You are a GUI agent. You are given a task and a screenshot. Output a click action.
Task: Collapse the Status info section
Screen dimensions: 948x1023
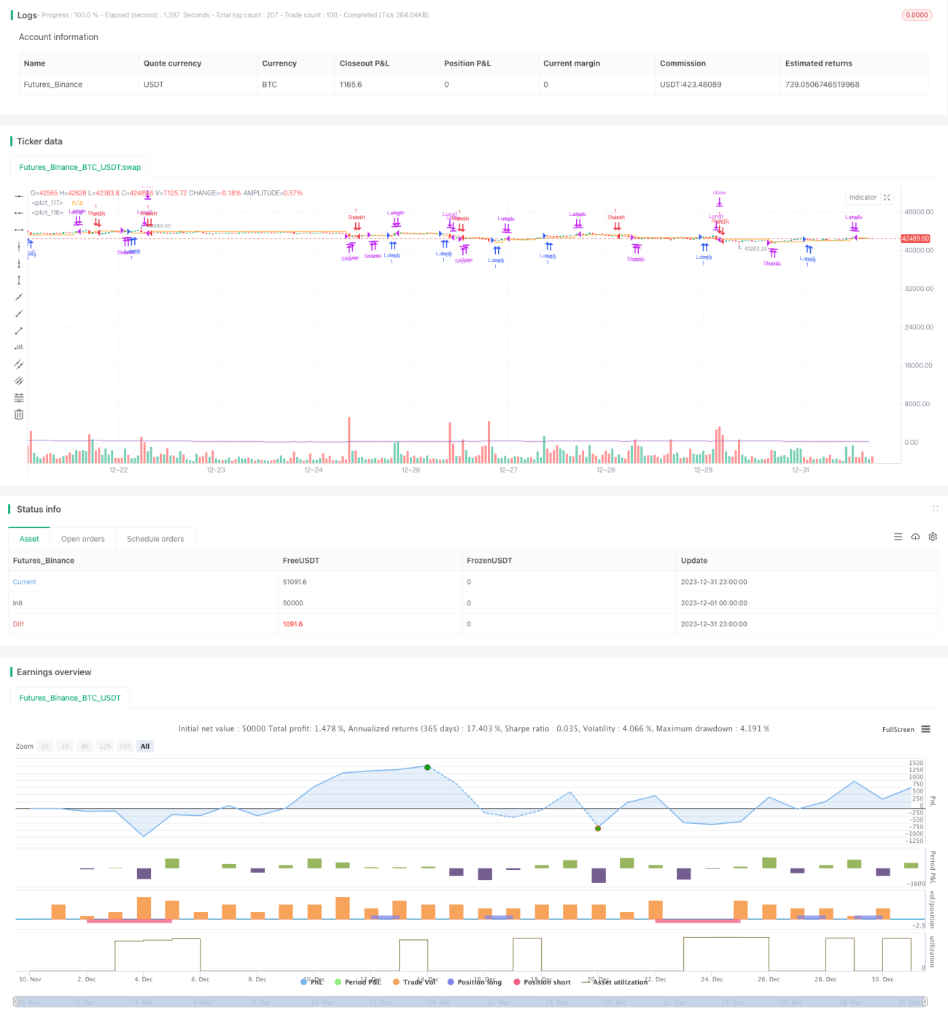pyautogui.click(x=935, y=508)
